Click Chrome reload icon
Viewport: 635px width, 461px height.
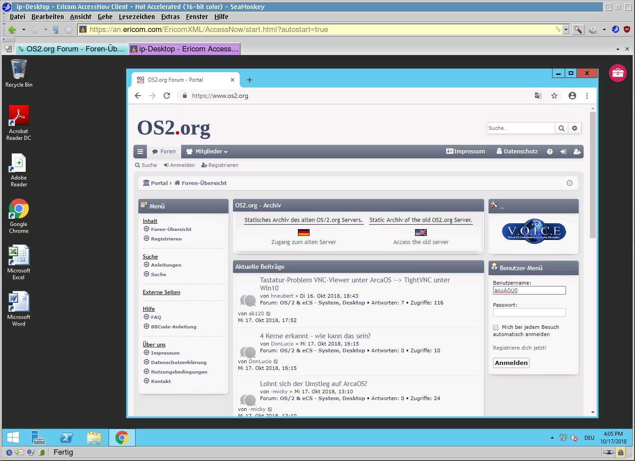pos(167,96)
